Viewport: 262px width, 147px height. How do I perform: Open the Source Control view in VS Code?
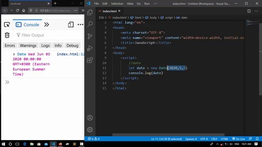pyautogui.click(x=90, y=36)
